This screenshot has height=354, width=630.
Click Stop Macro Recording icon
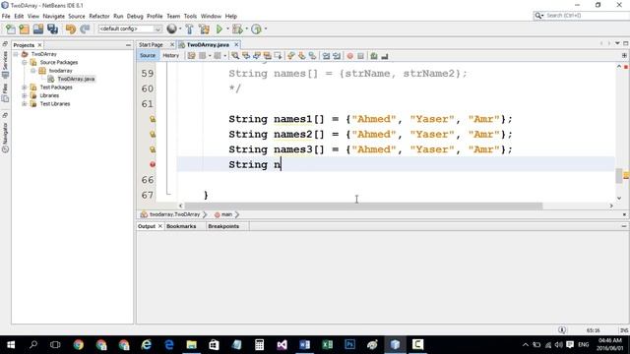pyautogui.click(x=360, y=56)
